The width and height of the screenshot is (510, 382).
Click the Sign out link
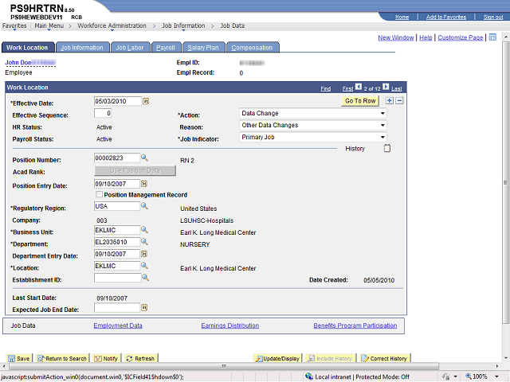point(493,17)
